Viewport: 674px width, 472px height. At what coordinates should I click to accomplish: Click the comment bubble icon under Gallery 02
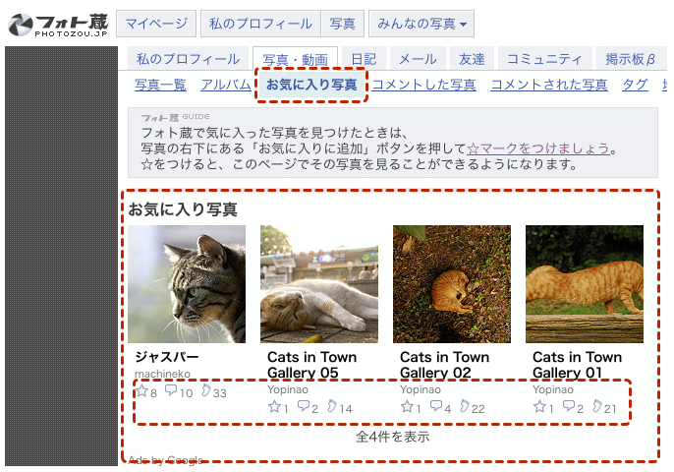tap(436, 406)
